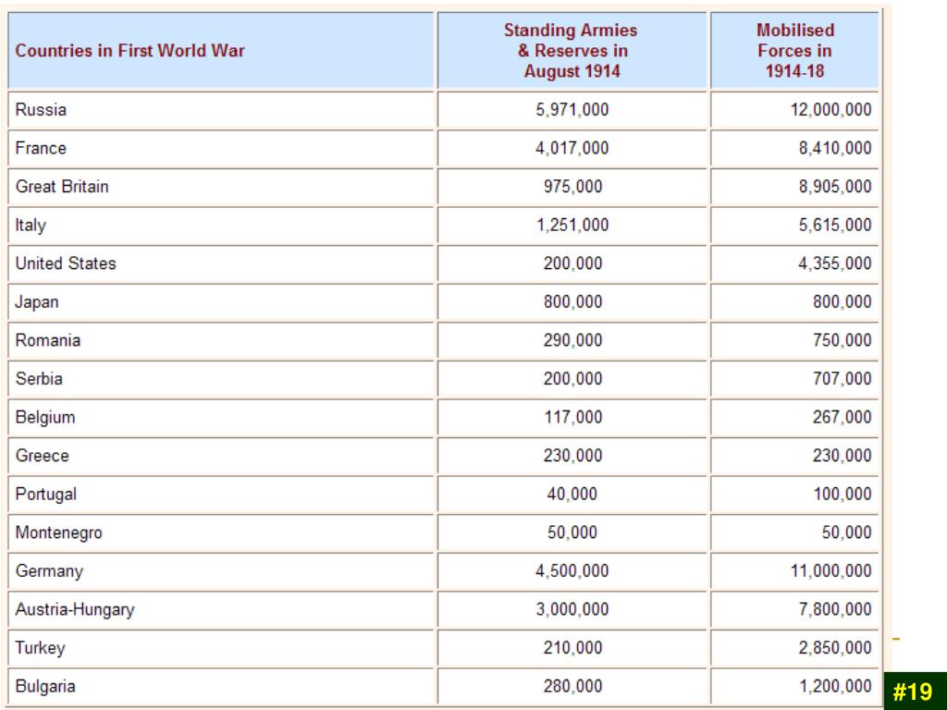Screen dimensions: 947x710
Task: Select Montenegro's standing army value 50,000
Action: coord(572,532)
